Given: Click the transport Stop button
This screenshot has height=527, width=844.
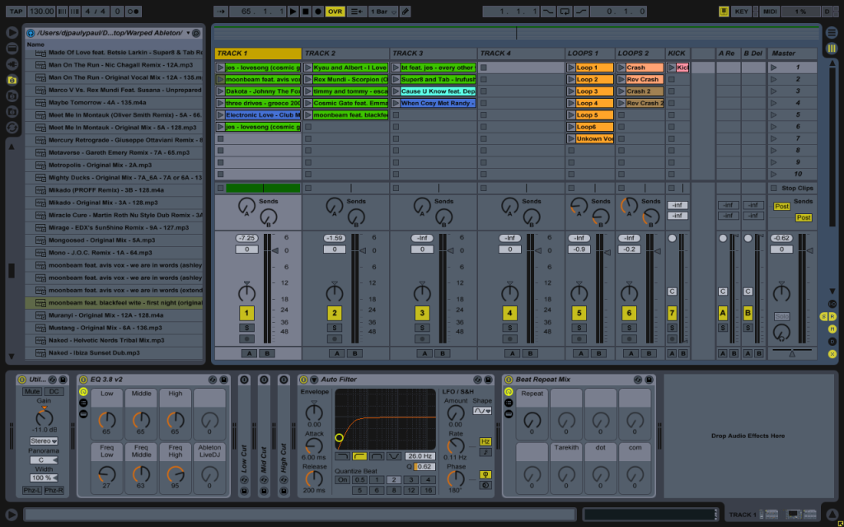Looking at the screenshot, I should click(x=306, y=12).
